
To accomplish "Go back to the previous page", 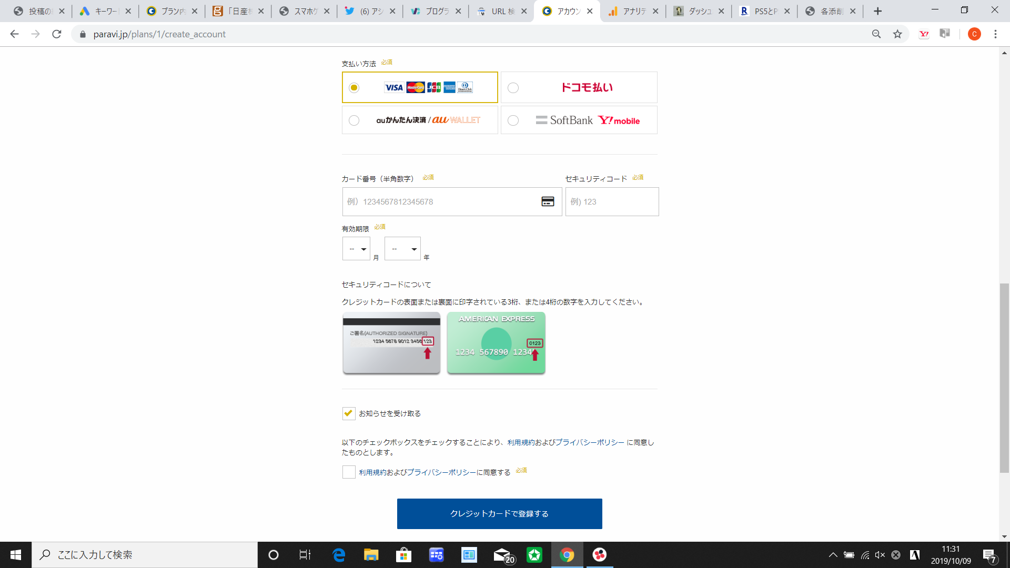I will pos(14,34).
